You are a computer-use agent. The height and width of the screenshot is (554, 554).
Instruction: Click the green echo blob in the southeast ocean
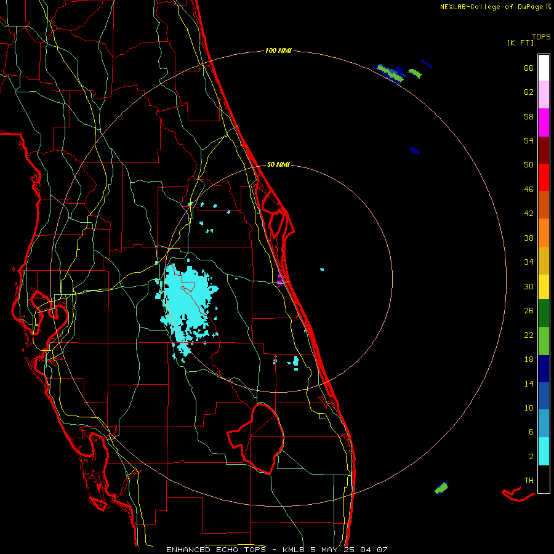tap(441, 488)
